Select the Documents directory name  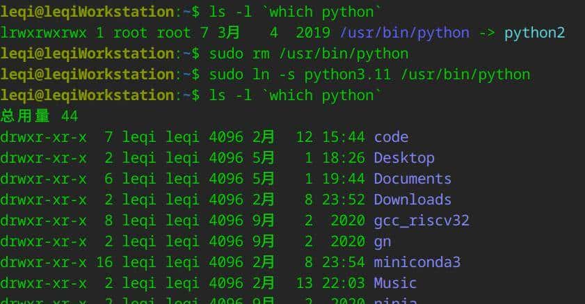pyautogui.click(x=412, y=179)
